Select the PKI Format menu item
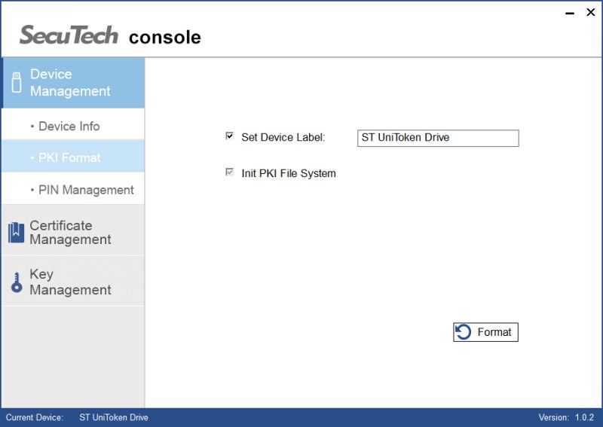The image size is (603, 427). (73, 157)
